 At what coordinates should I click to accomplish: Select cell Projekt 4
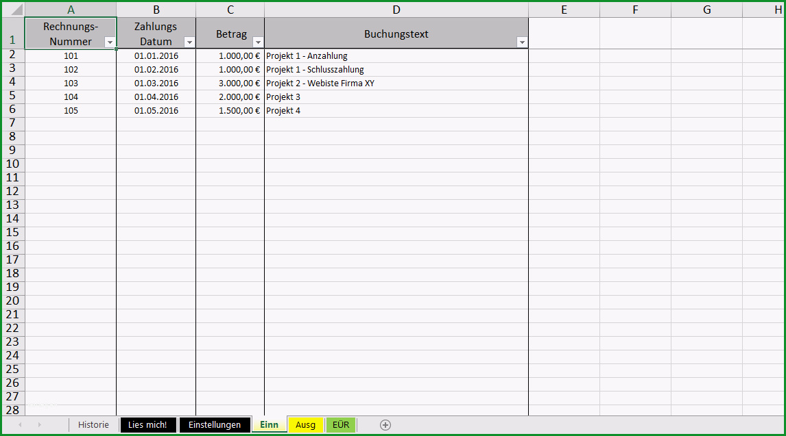[x=396, y=110]
